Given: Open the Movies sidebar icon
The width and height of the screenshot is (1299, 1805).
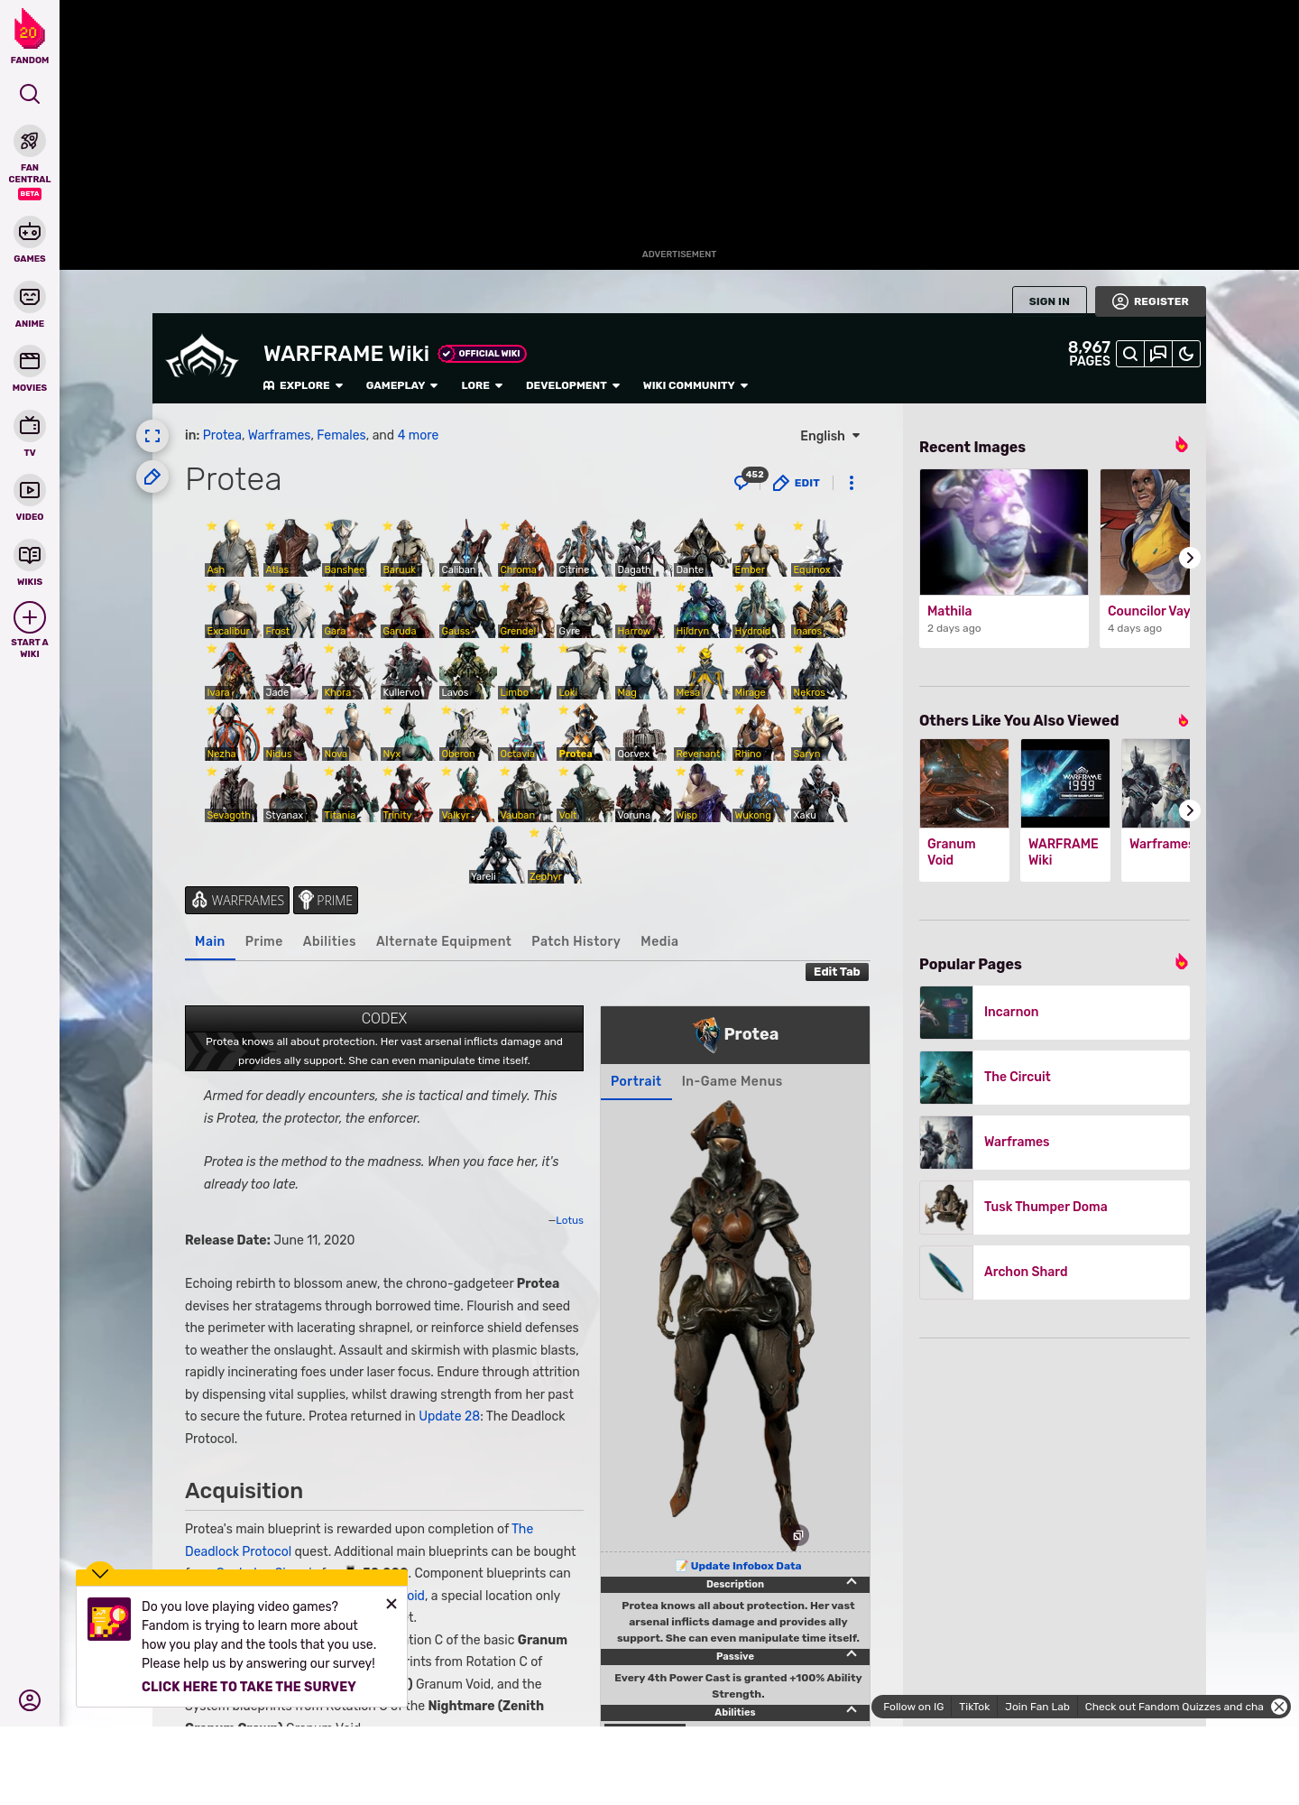Looking at the screenshot, I should click(x=30, y=361).
